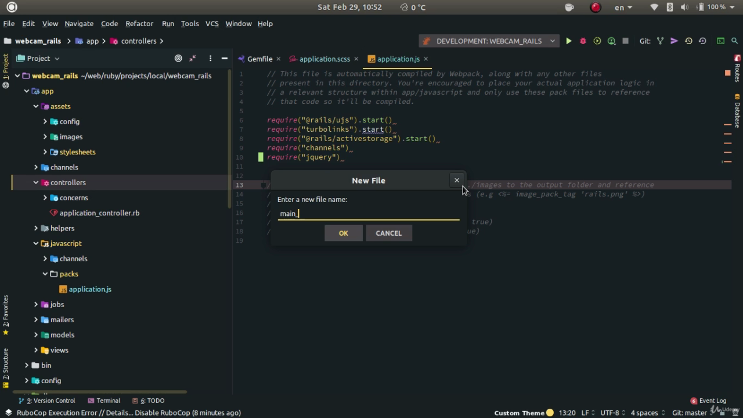Click the new file name input field
This screenshot has width=743, height=418.
(369, 214)
